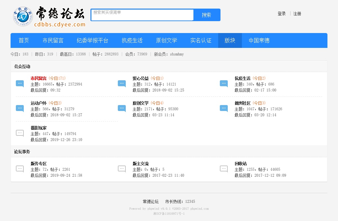Click the 常德论坛 logo image
Screen dimensions: 338x221
(x=49, y=17)
